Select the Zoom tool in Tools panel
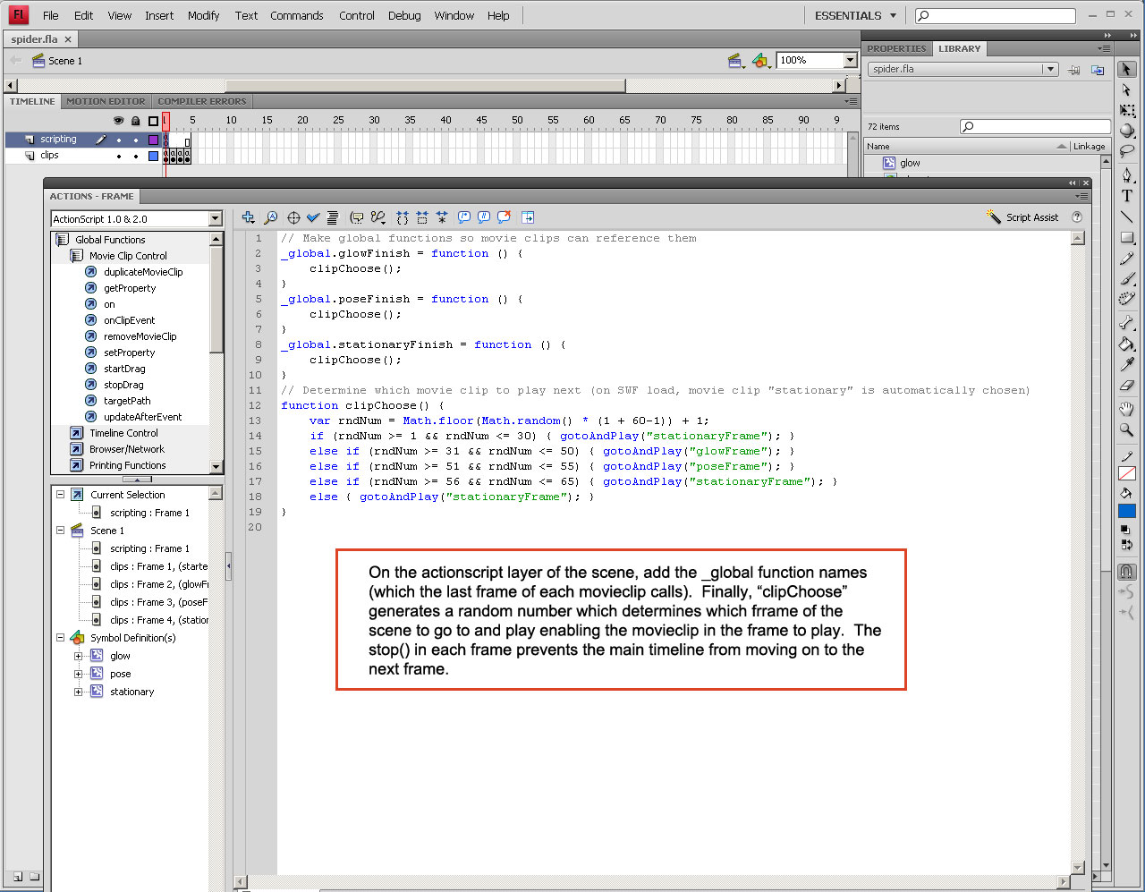 tap(1126, 430)
